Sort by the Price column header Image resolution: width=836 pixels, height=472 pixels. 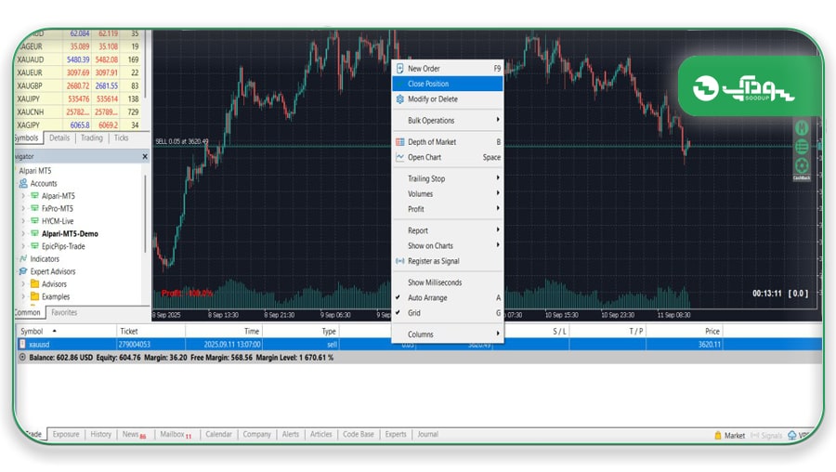[x=685, y=331]
